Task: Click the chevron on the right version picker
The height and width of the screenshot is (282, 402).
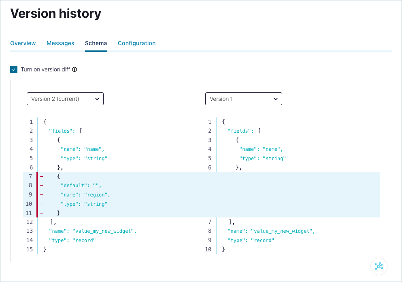Action: pyautogui.click(x=276, y=99)
